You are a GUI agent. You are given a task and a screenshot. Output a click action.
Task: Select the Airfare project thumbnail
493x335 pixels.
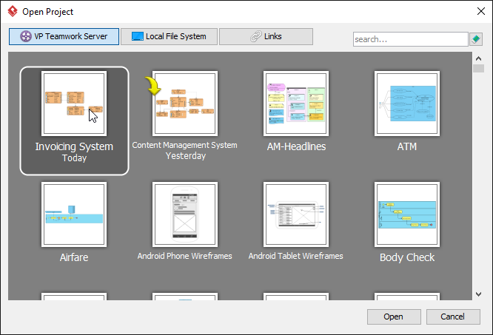point(74,214)
